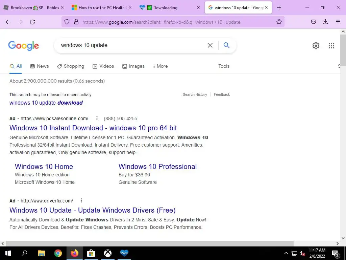The image size is (346, 260).
Task: Launch Chrome from the taskbar
Action: (58, 253)
